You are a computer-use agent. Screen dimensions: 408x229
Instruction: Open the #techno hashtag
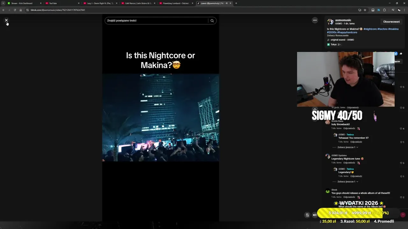pyautogui.click(x=382, y=29)
